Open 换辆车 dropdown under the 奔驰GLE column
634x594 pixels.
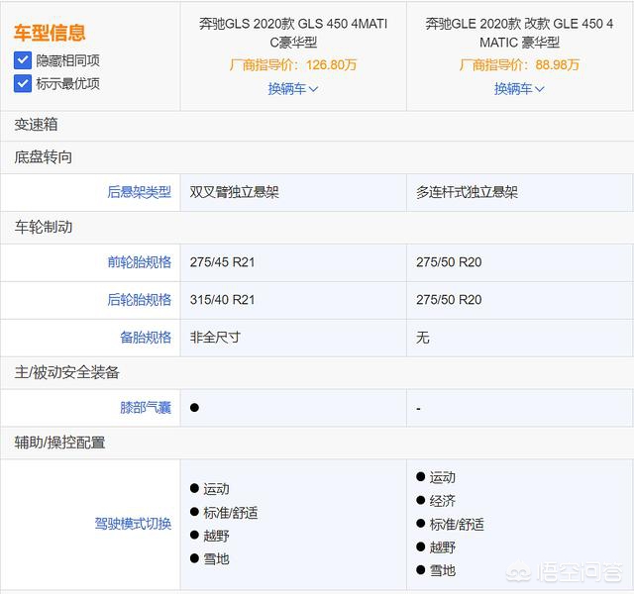point(519,89)
